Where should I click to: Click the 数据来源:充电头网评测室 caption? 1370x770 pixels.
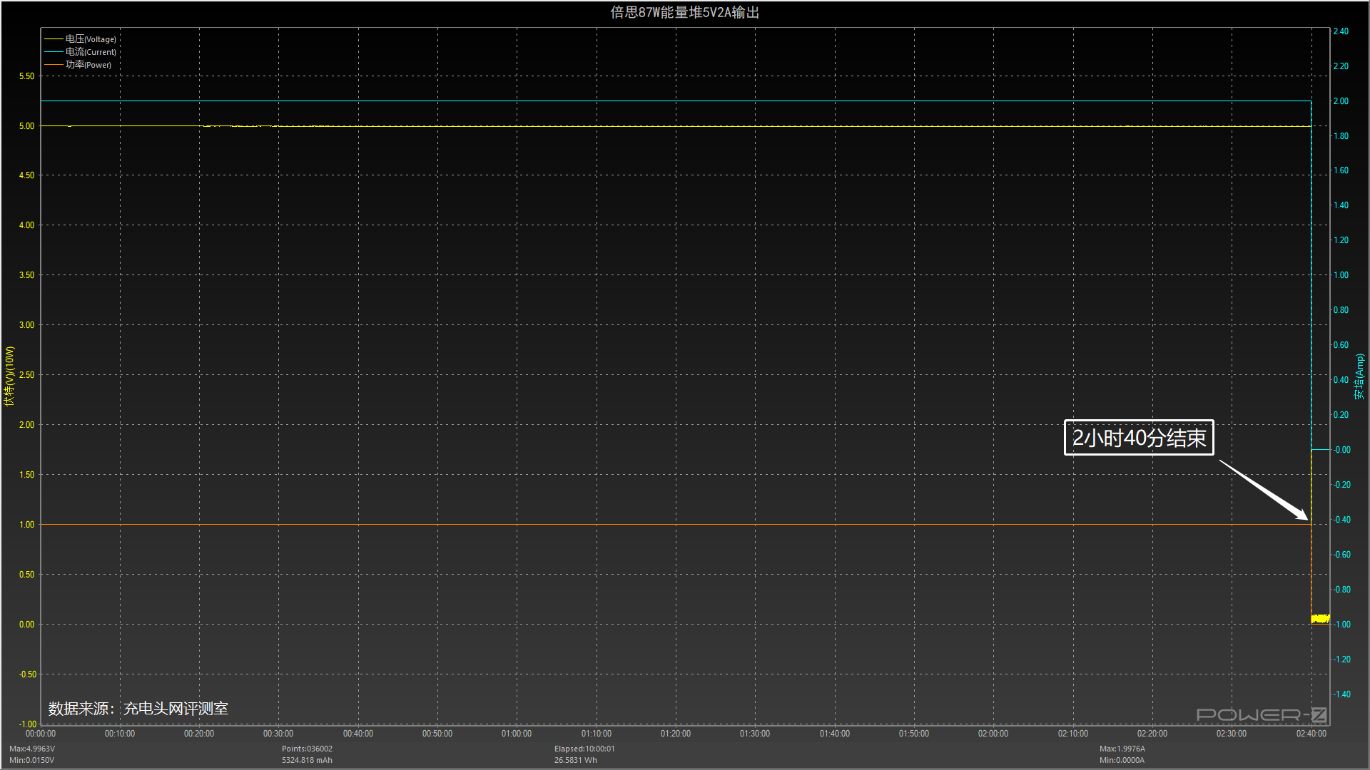138,709
